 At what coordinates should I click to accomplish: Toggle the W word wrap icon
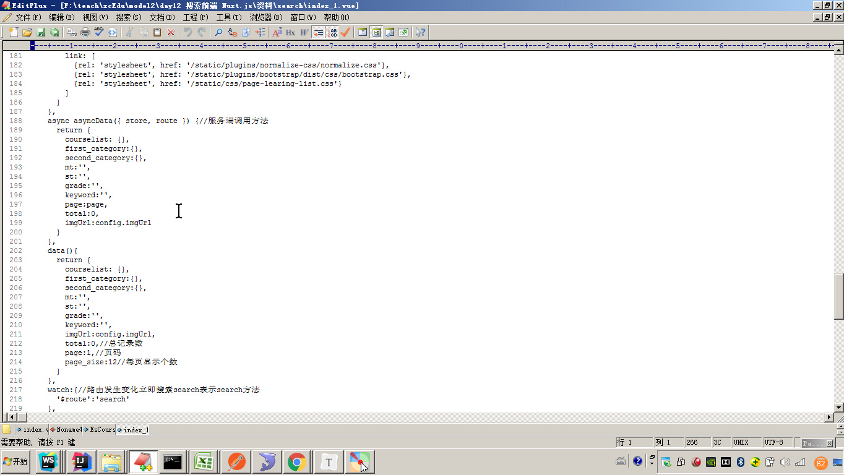(x=304, y=32)
